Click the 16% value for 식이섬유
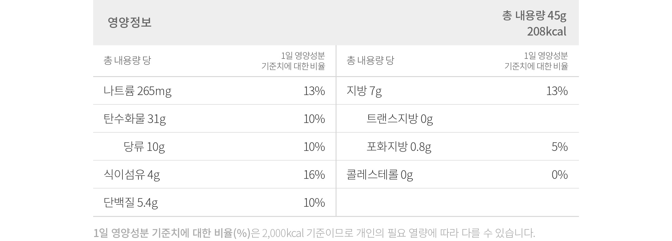The width and height of the screenshot is (672, 241). pyautogui.click(x=314, y=175)
